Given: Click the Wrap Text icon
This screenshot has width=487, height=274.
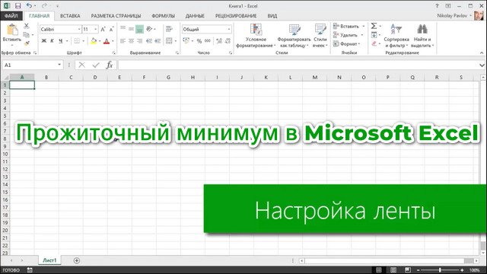Looking at the screenshot, I should tap(169, 29).
